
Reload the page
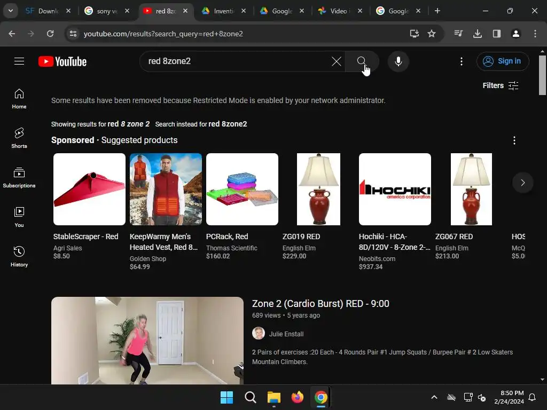click(50, 34)
